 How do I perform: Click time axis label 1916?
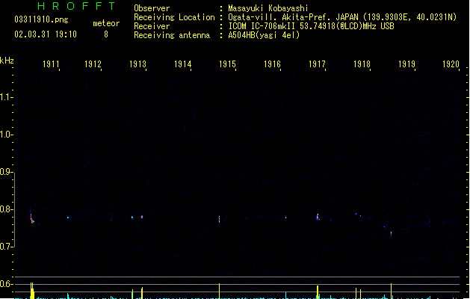click(x=272, y=64)
